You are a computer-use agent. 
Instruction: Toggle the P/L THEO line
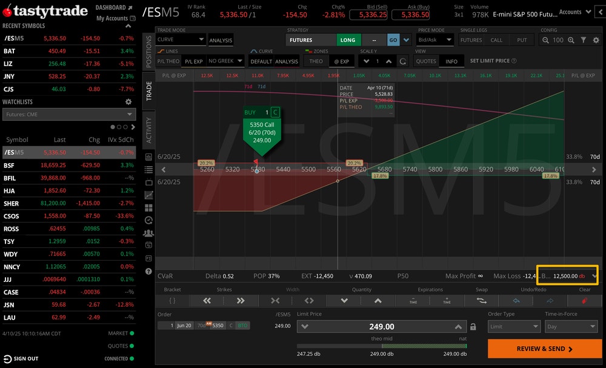(x=168, y=61)
